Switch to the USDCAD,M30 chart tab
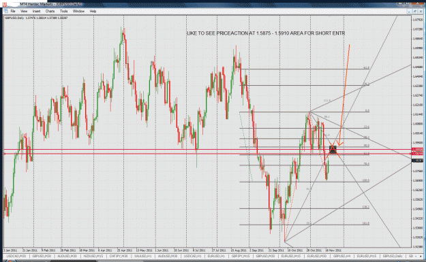 point(16,256)
